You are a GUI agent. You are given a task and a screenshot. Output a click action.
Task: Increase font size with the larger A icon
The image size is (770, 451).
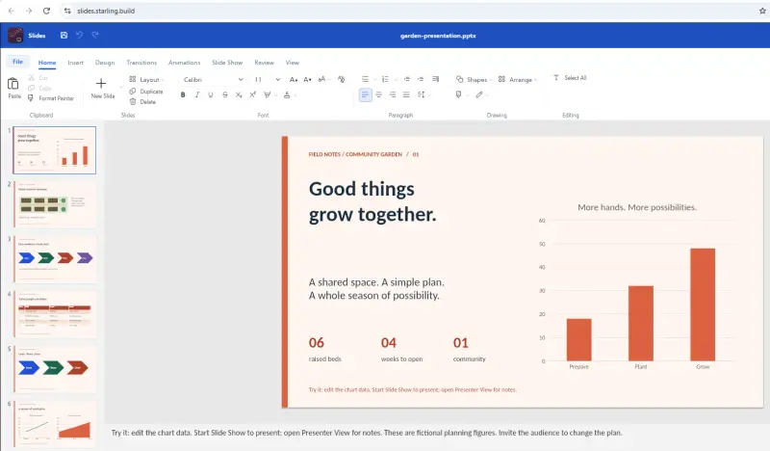[294, 79]
